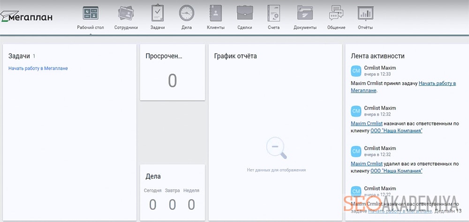The height and width of the screenshot is (222, 469).
Task: Open task link Начать работу в Мегаплане in Задачи panel
Action: [38, 68]
